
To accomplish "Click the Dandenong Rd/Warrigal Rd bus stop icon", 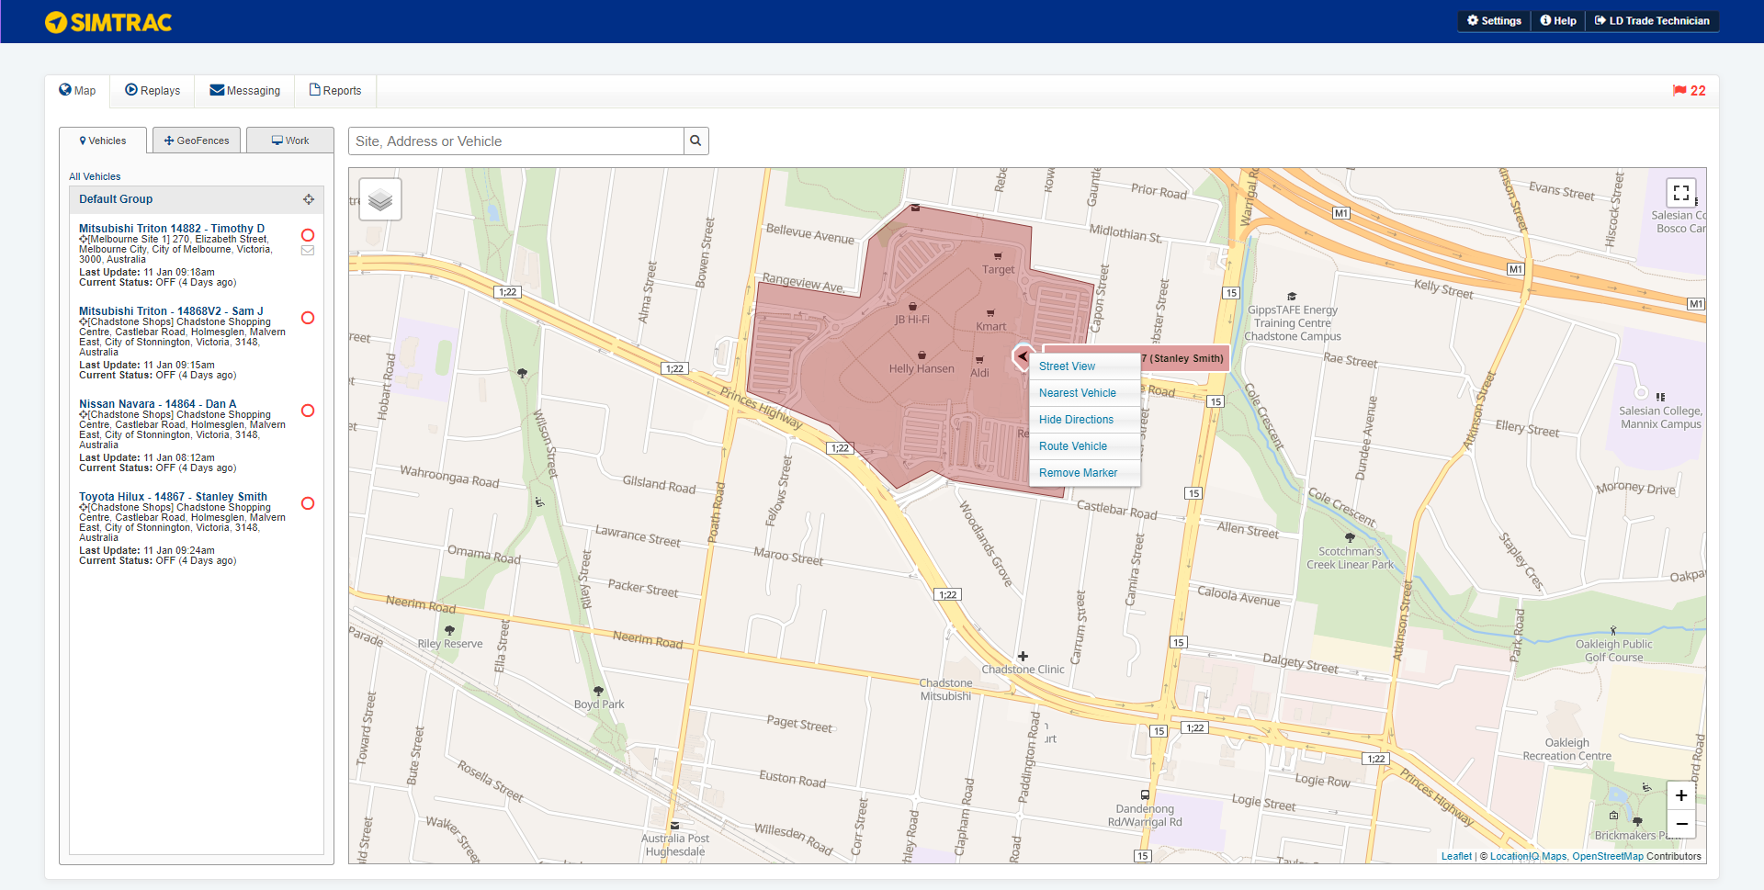I will pyautogui.click(x=1145, y=795).
